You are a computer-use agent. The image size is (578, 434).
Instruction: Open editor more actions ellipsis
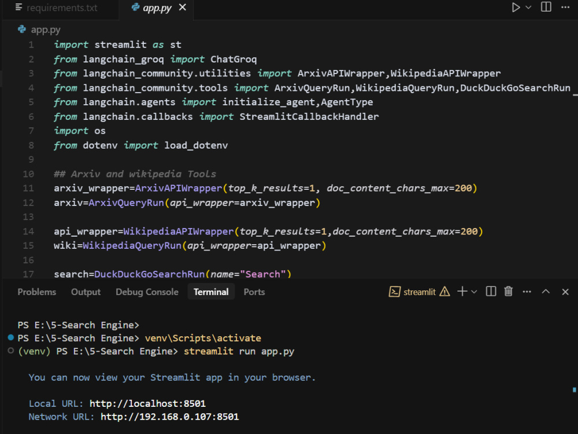[565, 7]
